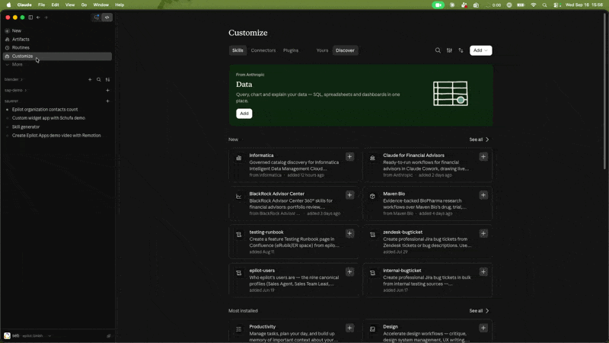Expand the blender project chevron

coord(22,79)
